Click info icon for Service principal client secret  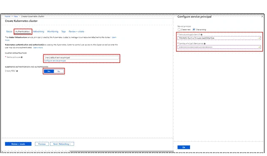click(x=204, y=44)
